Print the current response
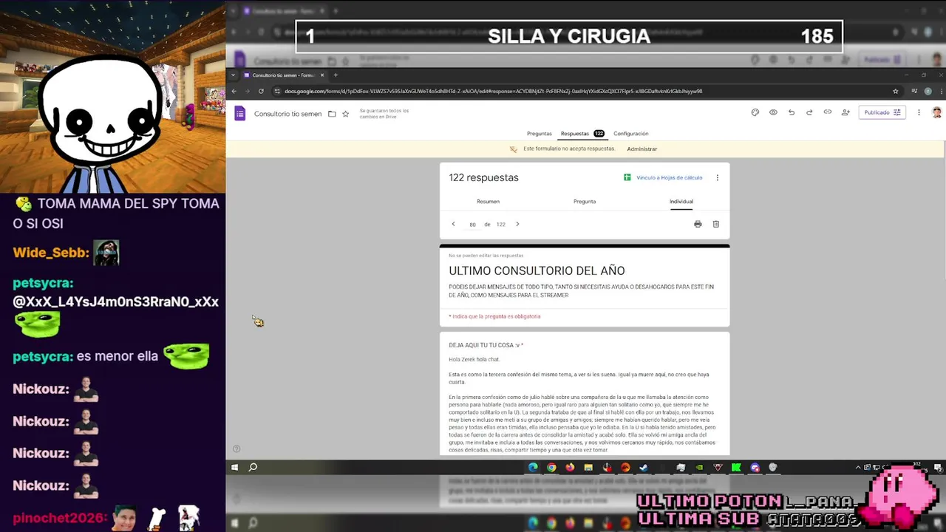This screenshot has width=946, height=532. (x=698, y=224)
